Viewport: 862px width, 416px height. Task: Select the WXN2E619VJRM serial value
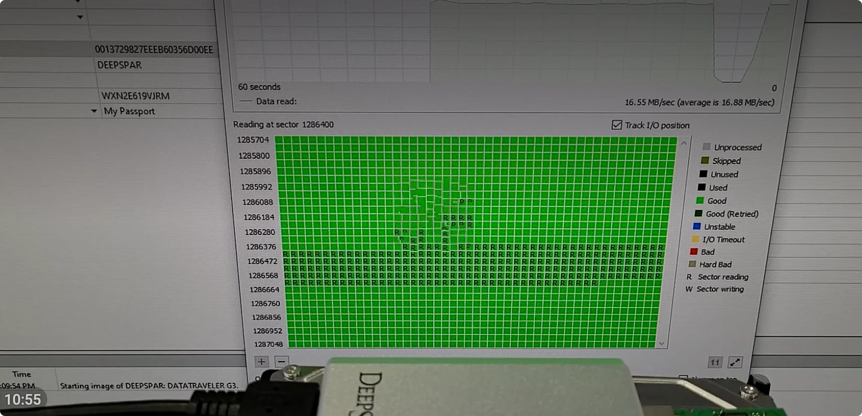click(136, 95)
